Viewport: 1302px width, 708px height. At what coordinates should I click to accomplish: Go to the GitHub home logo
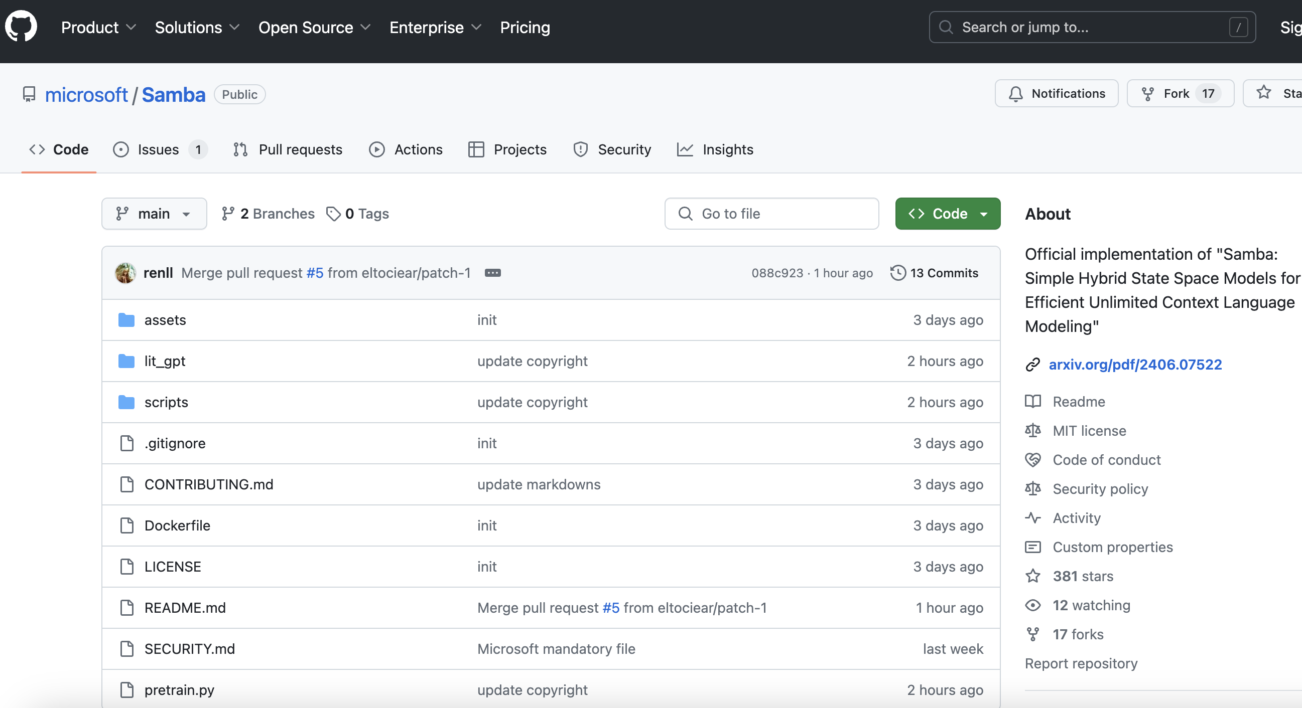coord(21,26)
